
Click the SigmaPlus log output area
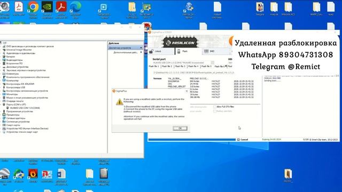tap(301, 106)
